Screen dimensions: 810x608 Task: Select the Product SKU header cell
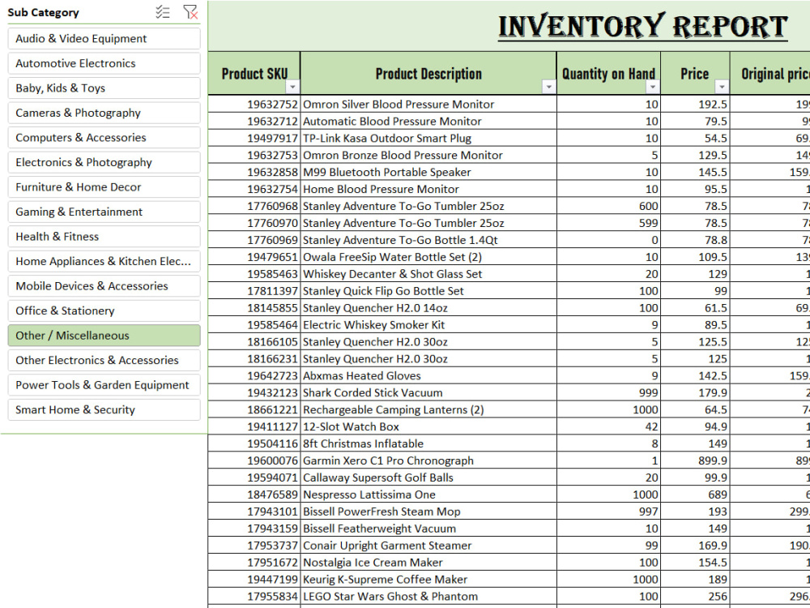click(254, 74)
